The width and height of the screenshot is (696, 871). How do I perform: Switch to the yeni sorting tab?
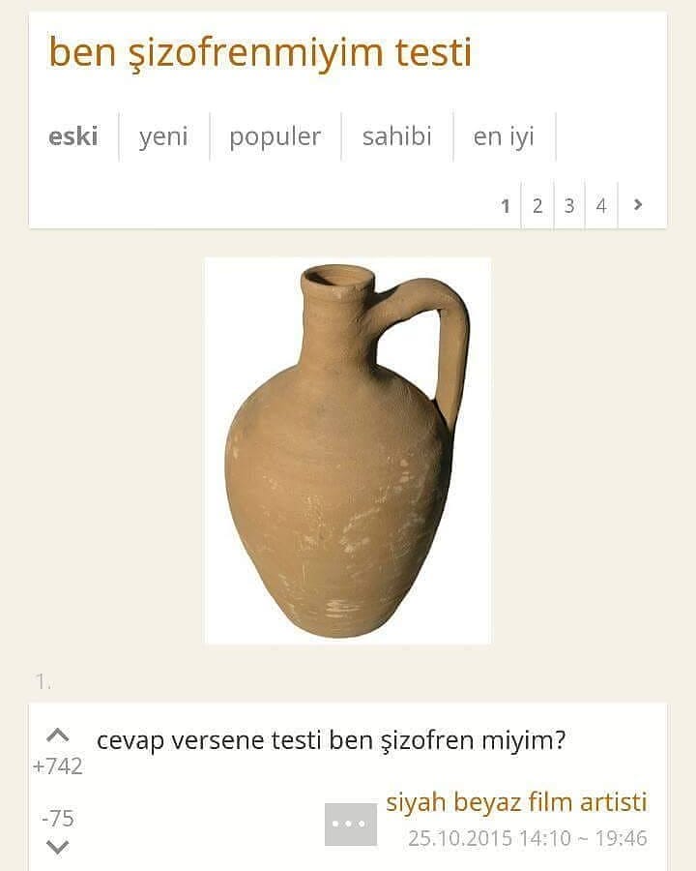[x=163, y=136]
